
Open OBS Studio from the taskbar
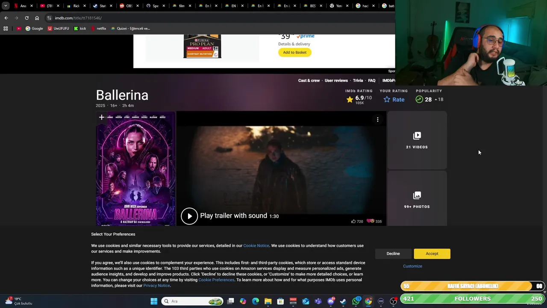393,301
